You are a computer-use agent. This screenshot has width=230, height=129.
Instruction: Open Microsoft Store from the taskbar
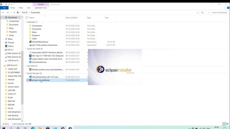tap(48, 128)
